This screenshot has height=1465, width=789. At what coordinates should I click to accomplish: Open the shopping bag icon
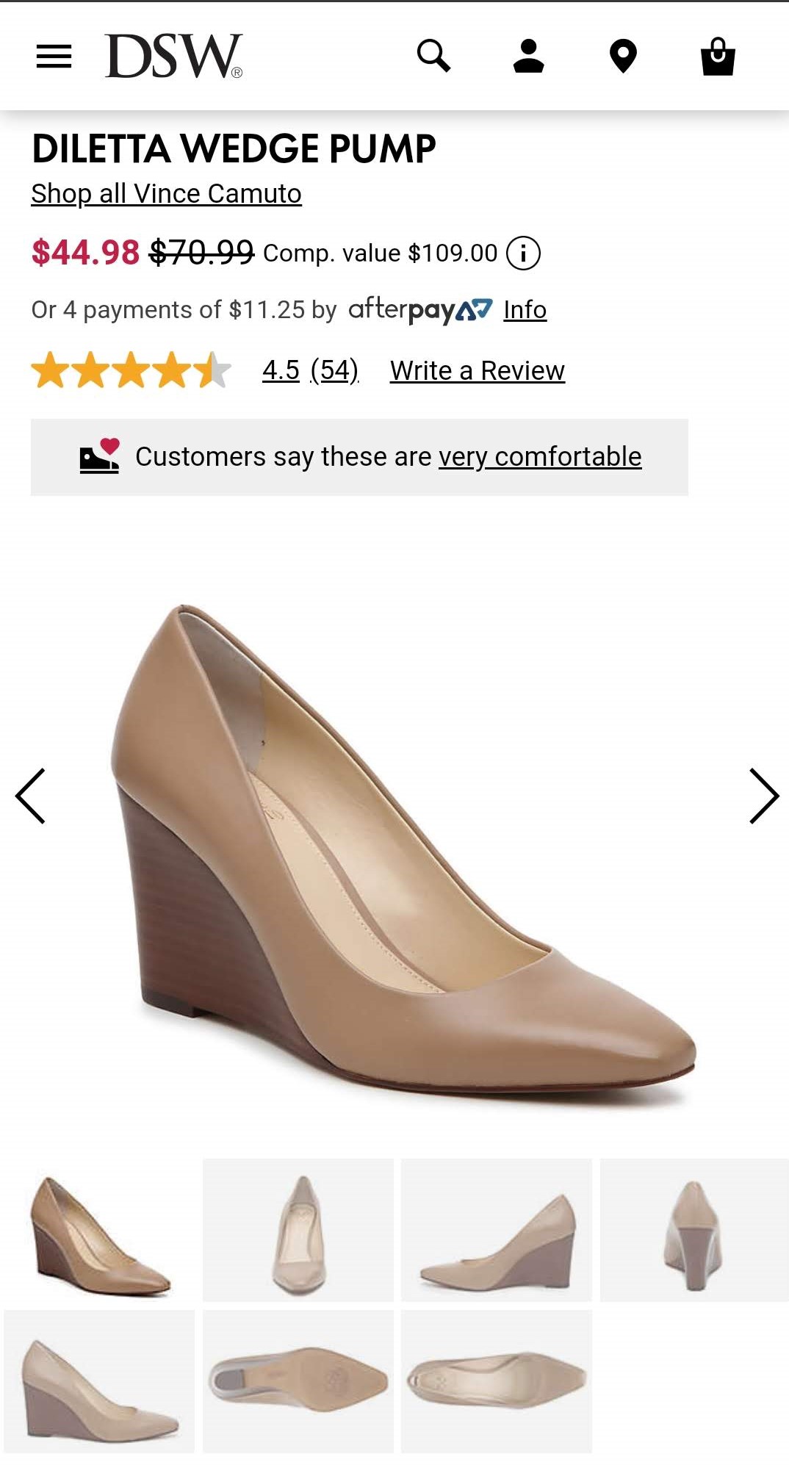point(718,56)
